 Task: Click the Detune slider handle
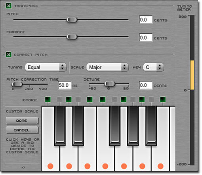[110, 84]
